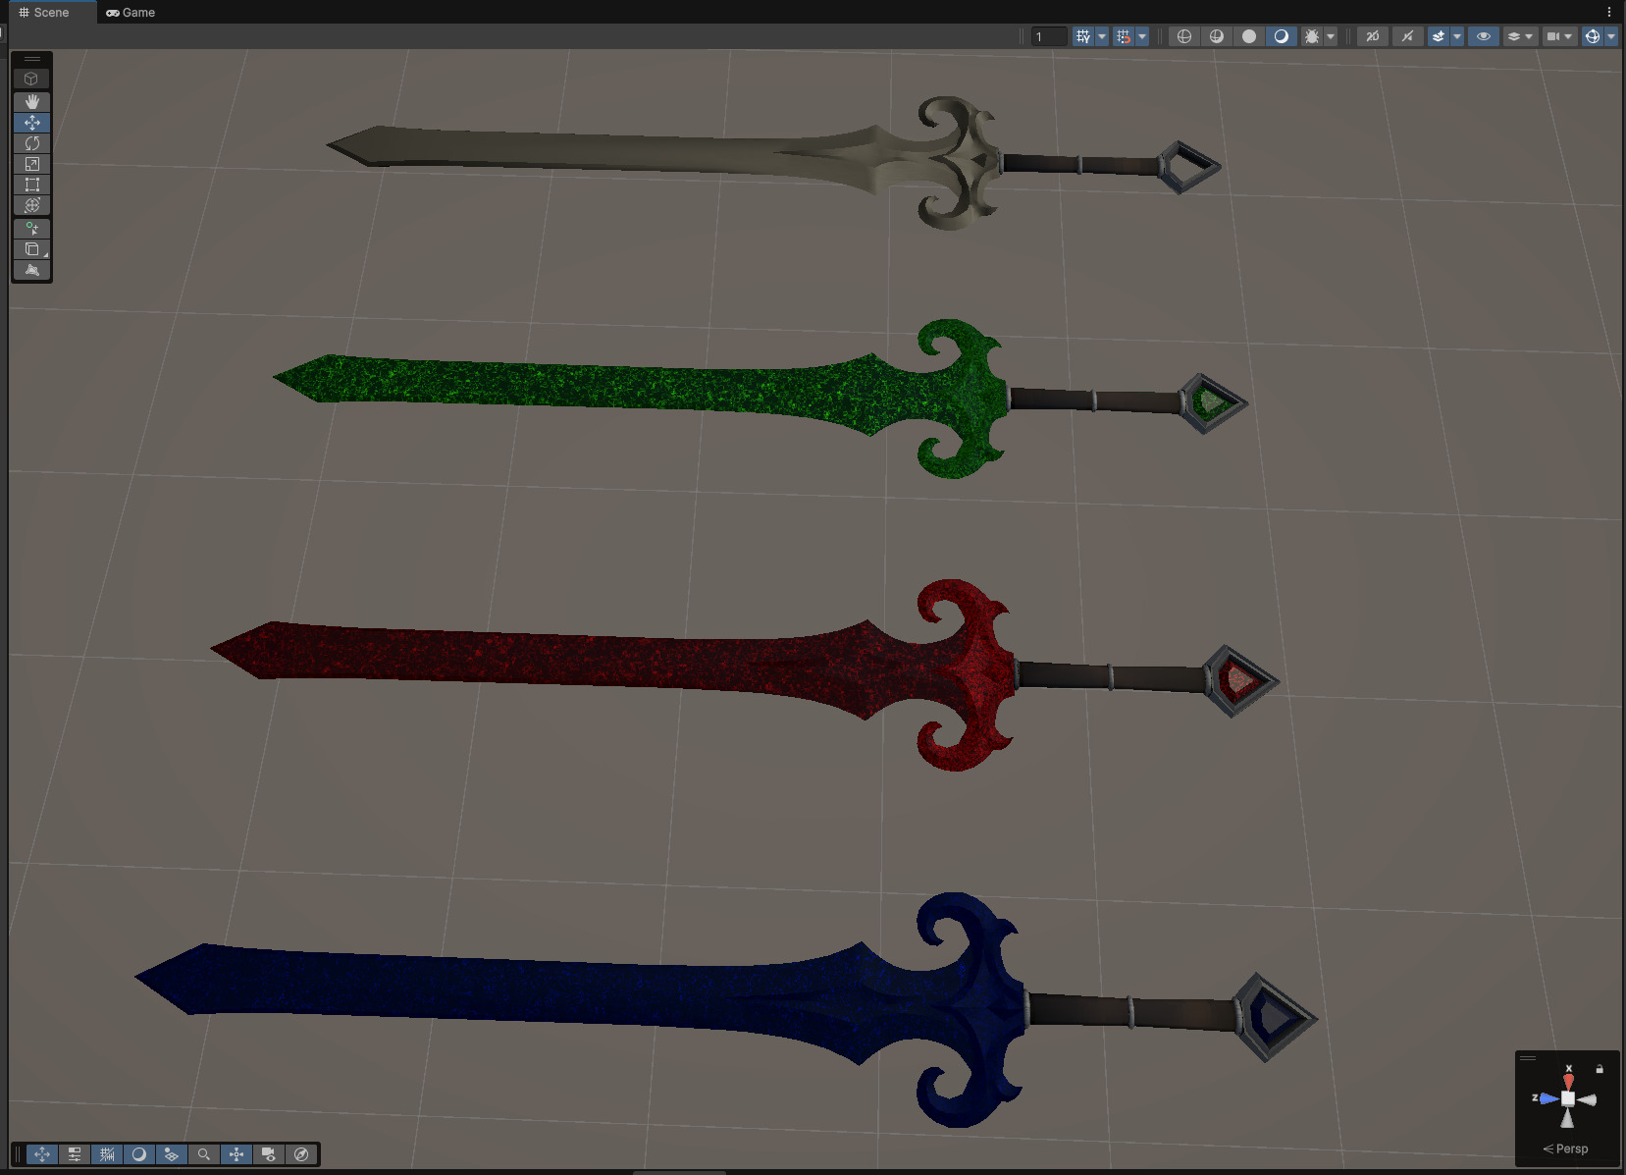This screenshot has width=1626, height=1175.
Task: Select the Scale tool
Action: (x=31, y=164)
